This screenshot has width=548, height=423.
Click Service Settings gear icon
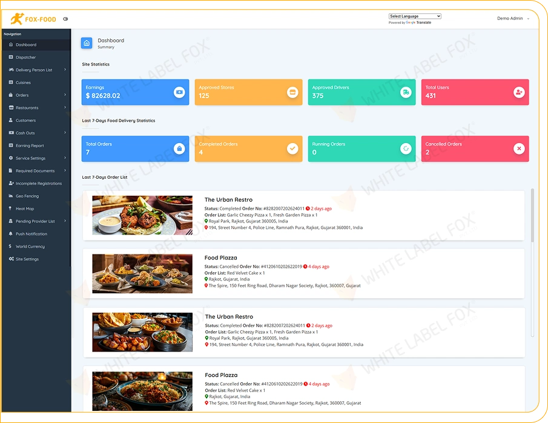(11, 158)
